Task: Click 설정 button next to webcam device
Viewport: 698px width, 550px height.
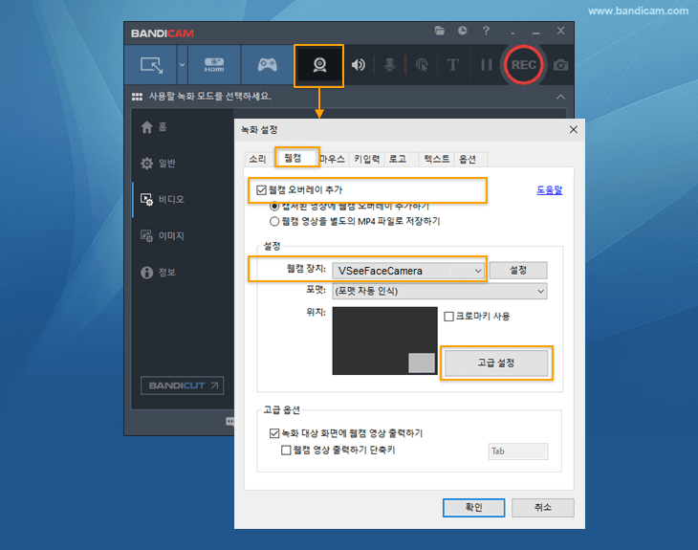Action: pyautogui.click(x=518, y=271)
